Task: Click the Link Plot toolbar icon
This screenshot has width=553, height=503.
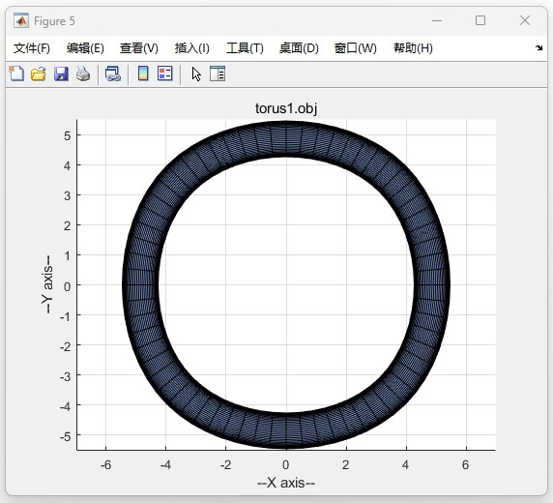Action: (x=113, y=74)
